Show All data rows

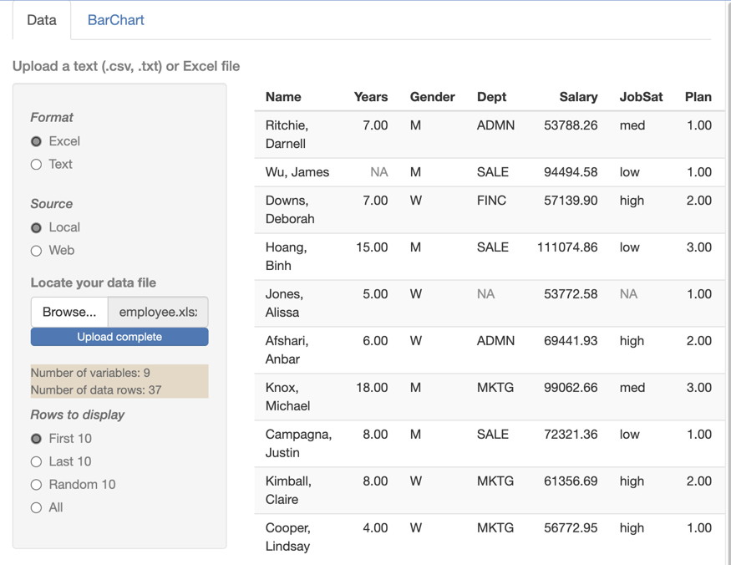[36, 507]
